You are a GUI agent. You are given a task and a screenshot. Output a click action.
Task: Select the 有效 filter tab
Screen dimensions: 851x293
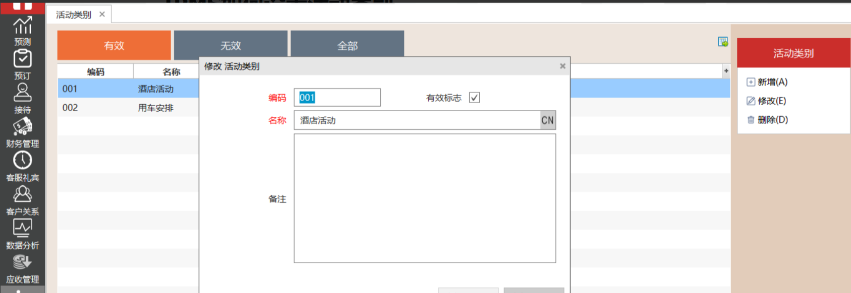(114, 46)
